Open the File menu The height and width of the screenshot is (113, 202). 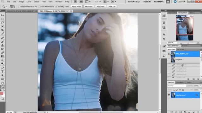click(9, 2)
